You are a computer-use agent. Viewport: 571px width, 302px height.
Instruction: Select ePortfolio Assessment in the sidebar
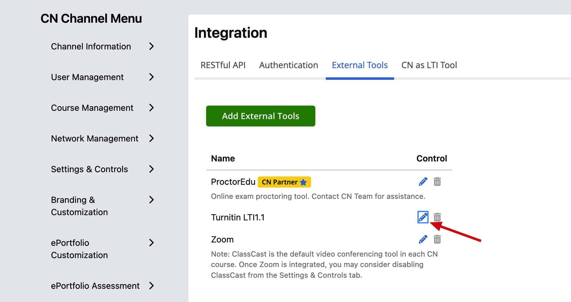point(95,286)
